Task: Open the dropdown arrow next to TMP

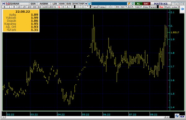Action: (x=86, y=4)
